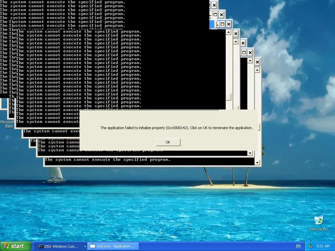335x251 pixels.
Task: Click OK in the application error dialog
Action: point(168,142)
